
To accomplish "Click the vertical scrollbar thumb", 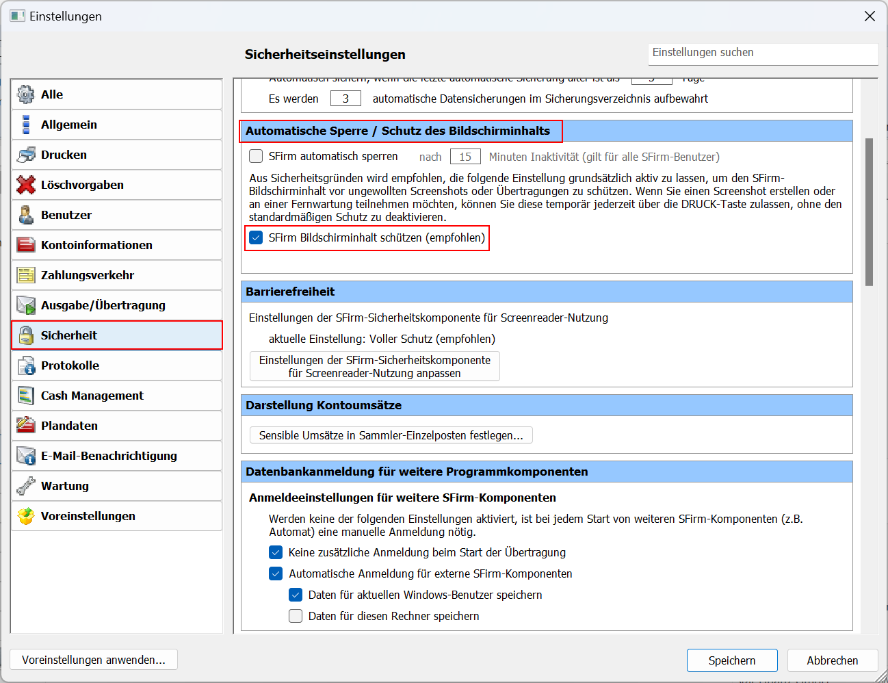I will 870,212.
